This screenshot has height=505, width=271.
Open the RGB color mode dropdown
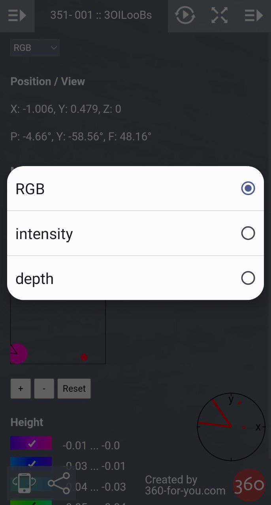35,48
